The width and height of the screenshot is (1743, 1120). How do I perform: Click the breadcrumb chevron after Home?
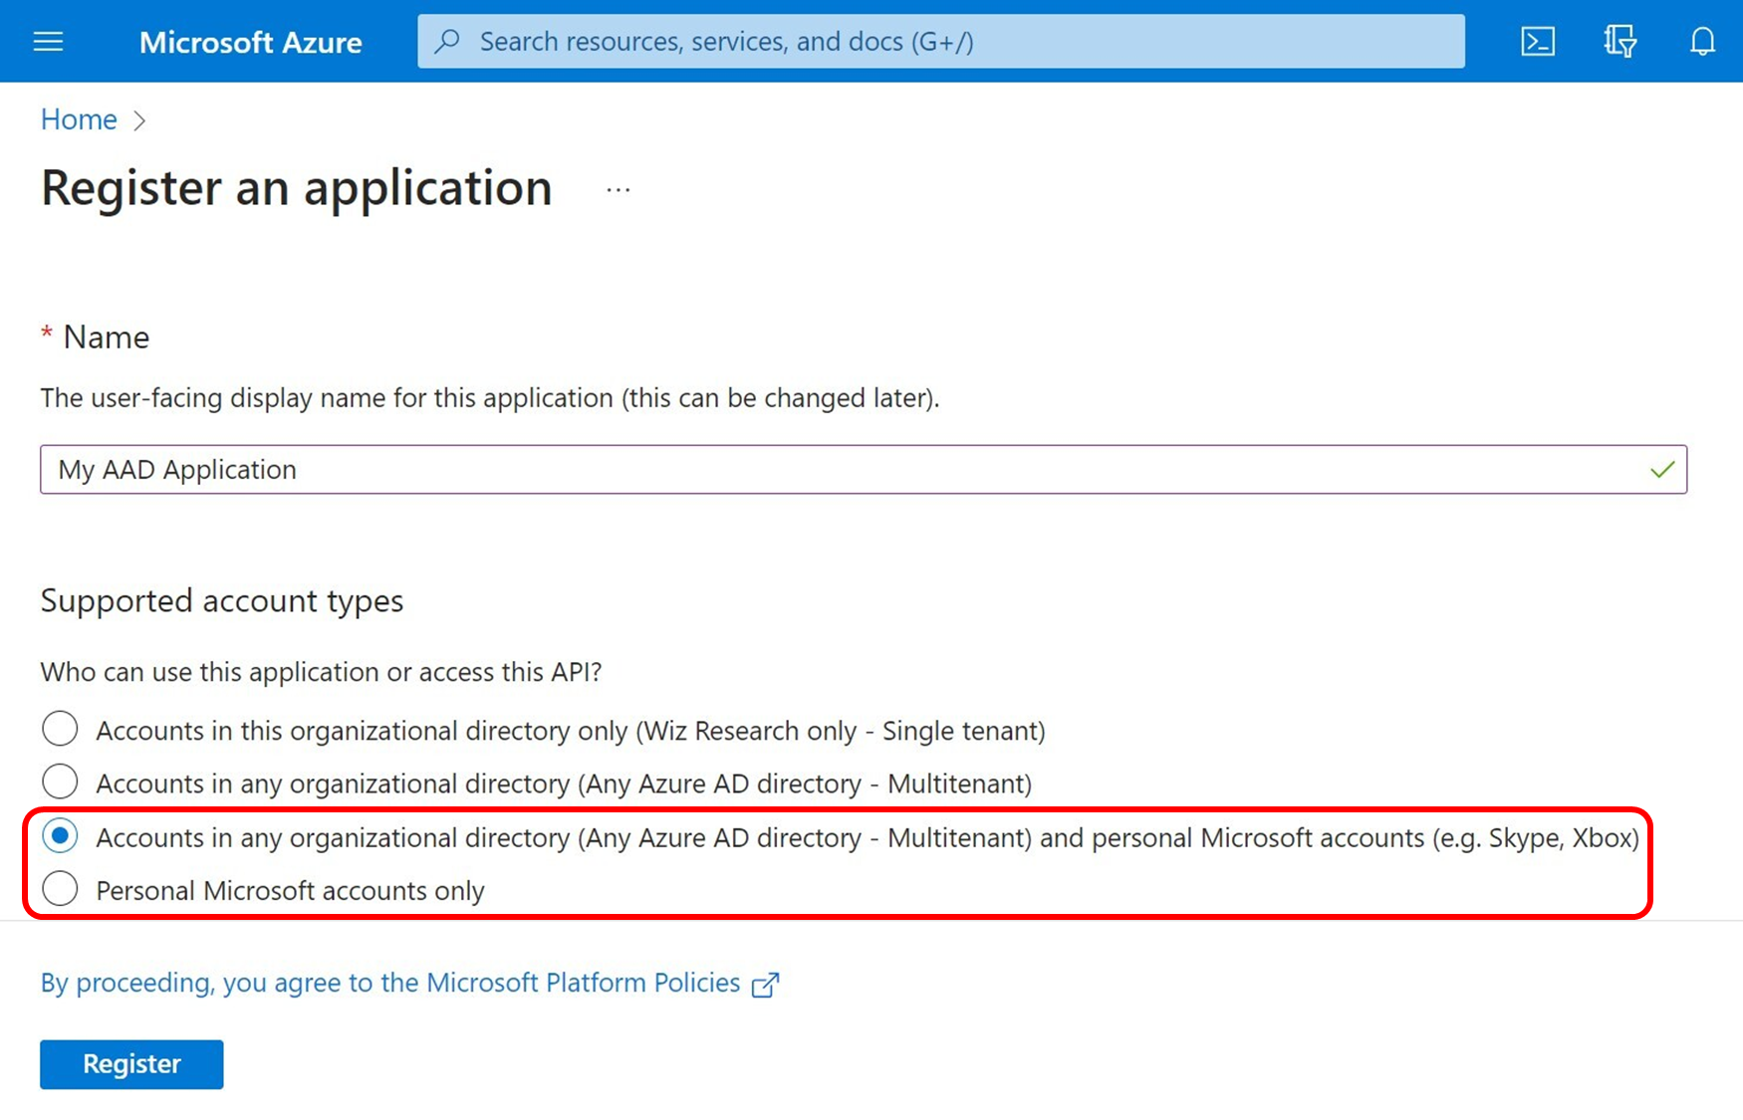[x=139, y=120]
